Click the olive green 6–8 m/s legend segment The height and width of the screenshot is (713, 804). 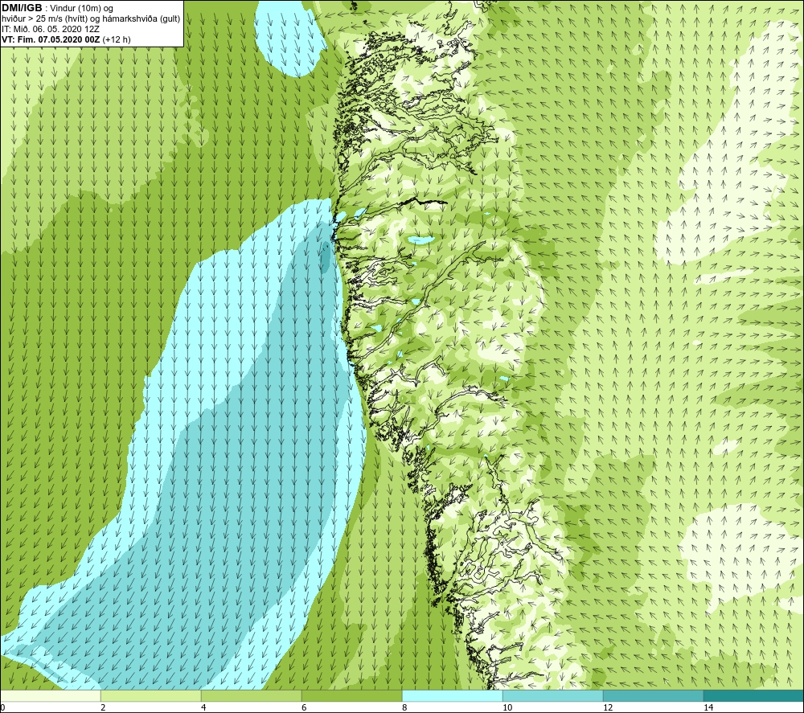(352, 696)
